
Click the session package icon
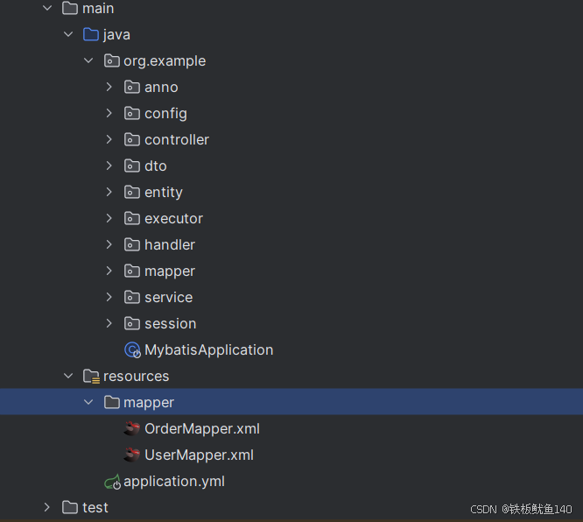tap(132, 324)
